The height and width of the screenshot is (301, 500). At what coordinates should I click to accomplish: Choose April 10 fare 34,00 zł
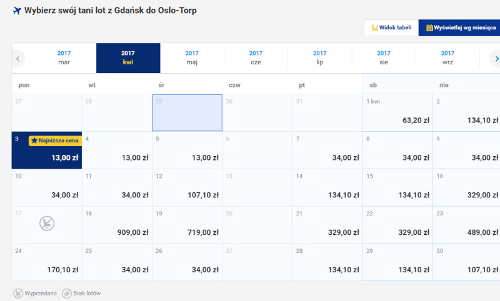47,187
